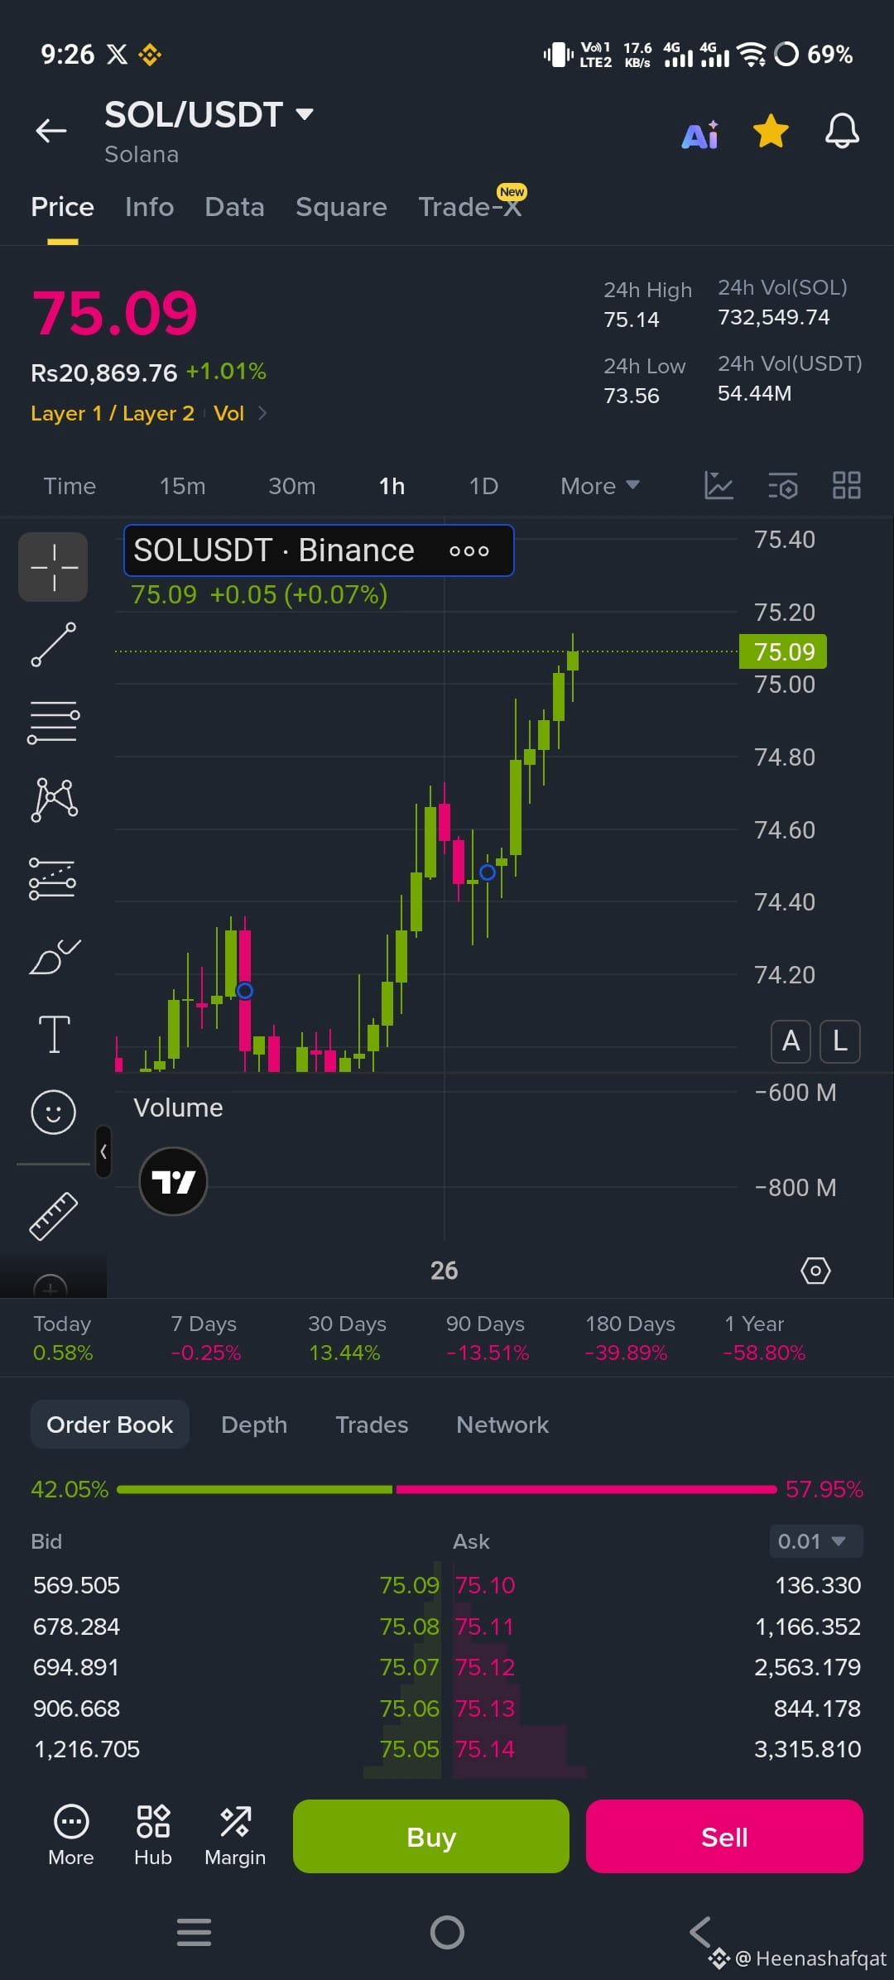This screenshot has height=1980, width=894.
Task: Tap the green Buy button
Action: [431, 1836]
